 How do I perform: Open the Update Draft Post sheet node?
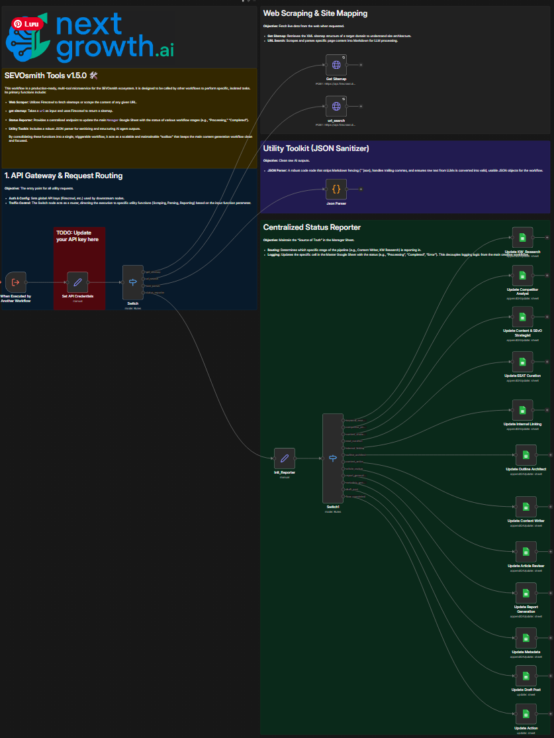click(x=526, y=676)
